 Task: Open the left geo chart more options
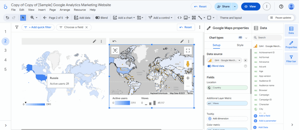(x=101, y=41)
